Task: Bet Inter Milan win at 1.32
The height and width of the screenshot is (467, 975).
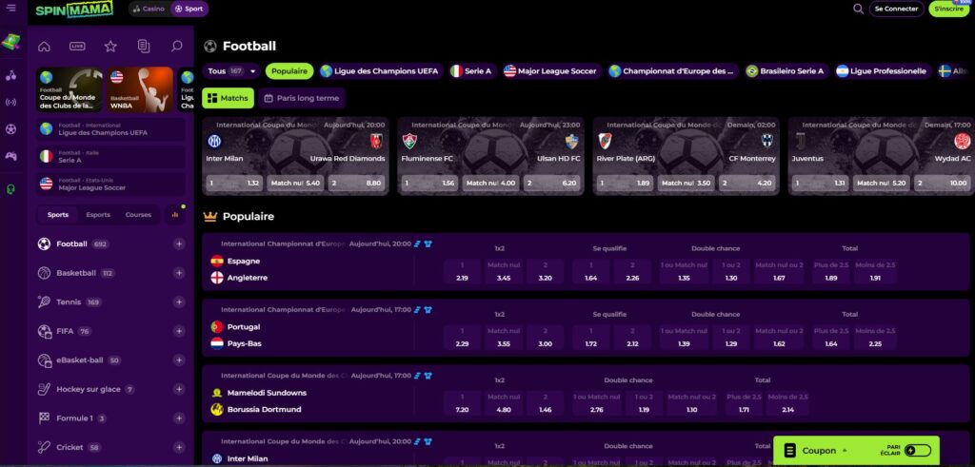Action: tap(234, 184)
